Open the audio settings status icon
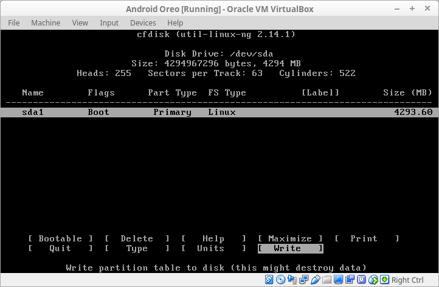This screenshot has width=439, height=287. [x=292, y=280]
